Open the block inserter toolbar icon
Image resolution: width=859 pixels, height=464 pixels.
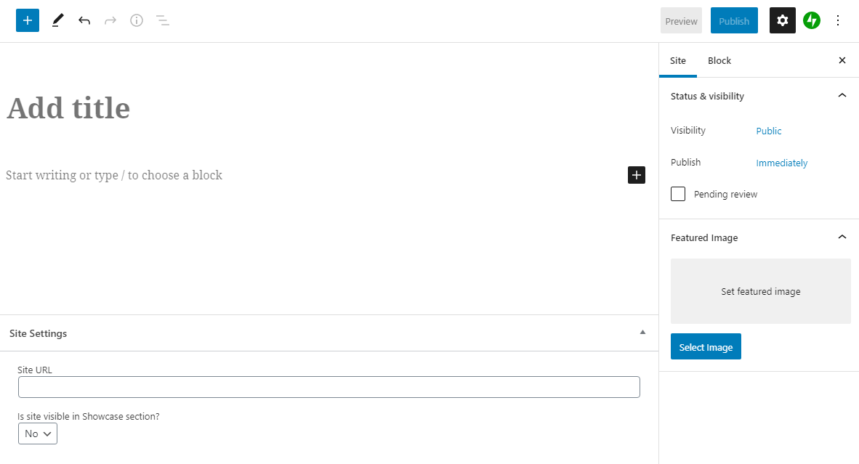coord(27,20)
